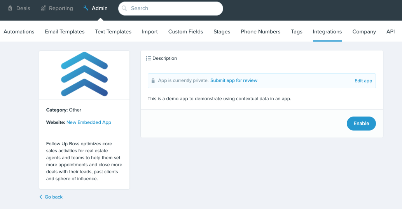Open the Automations tab
The image size is (402, 209).
[19, 31]
